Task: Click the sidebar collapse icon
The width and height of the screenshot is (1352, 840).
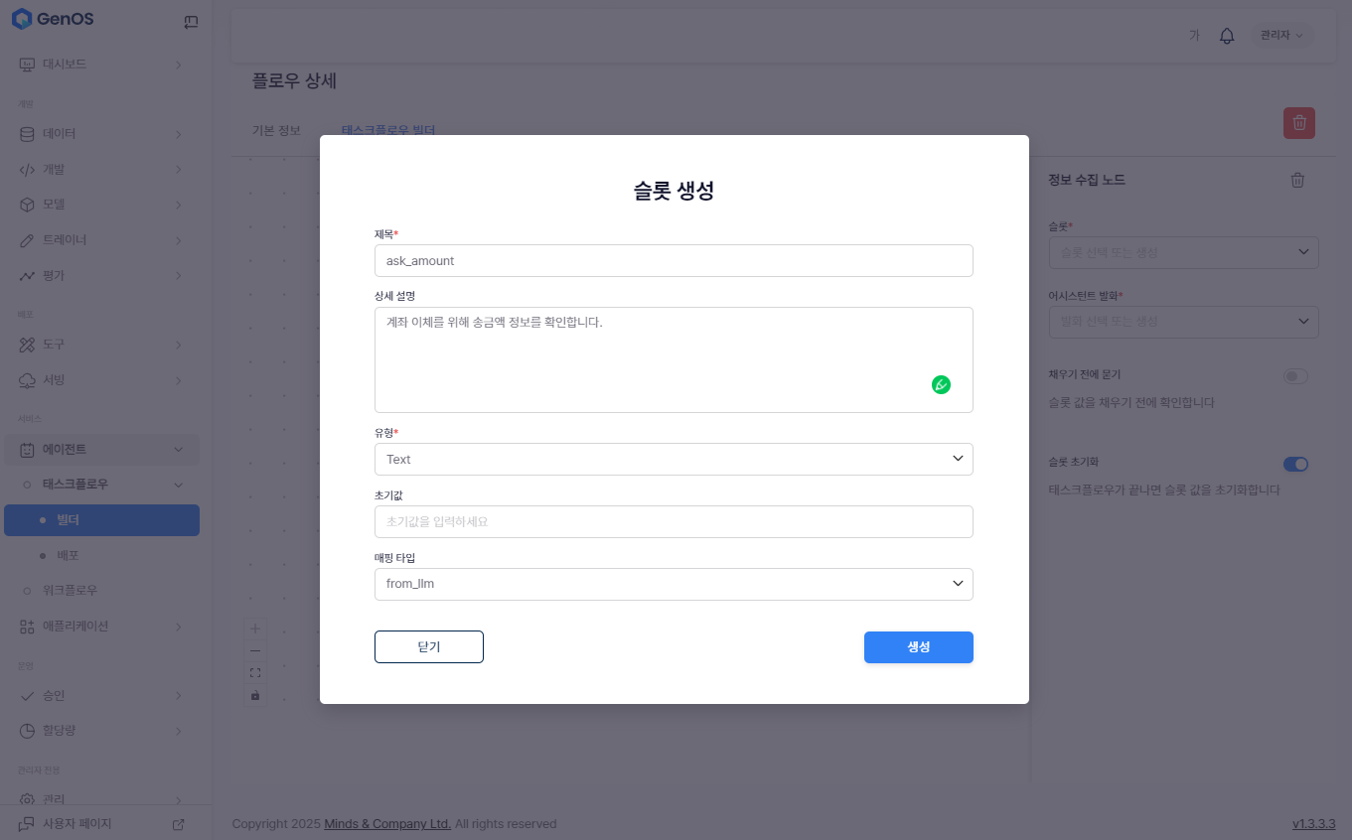Action: point(191,22)
